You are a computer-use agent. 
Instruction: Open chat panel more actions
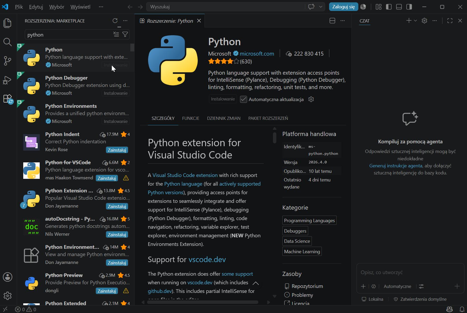point(435,21)
